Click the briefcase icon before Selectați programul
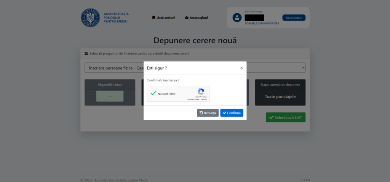 click(86, 53)
